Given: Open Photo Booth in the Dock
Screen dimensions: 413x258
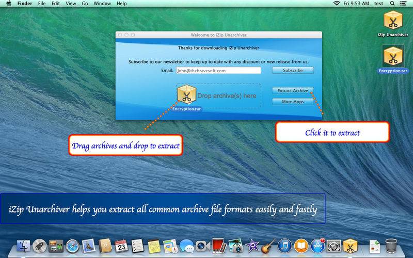Looking at the screenshot, I should point(219,246).
